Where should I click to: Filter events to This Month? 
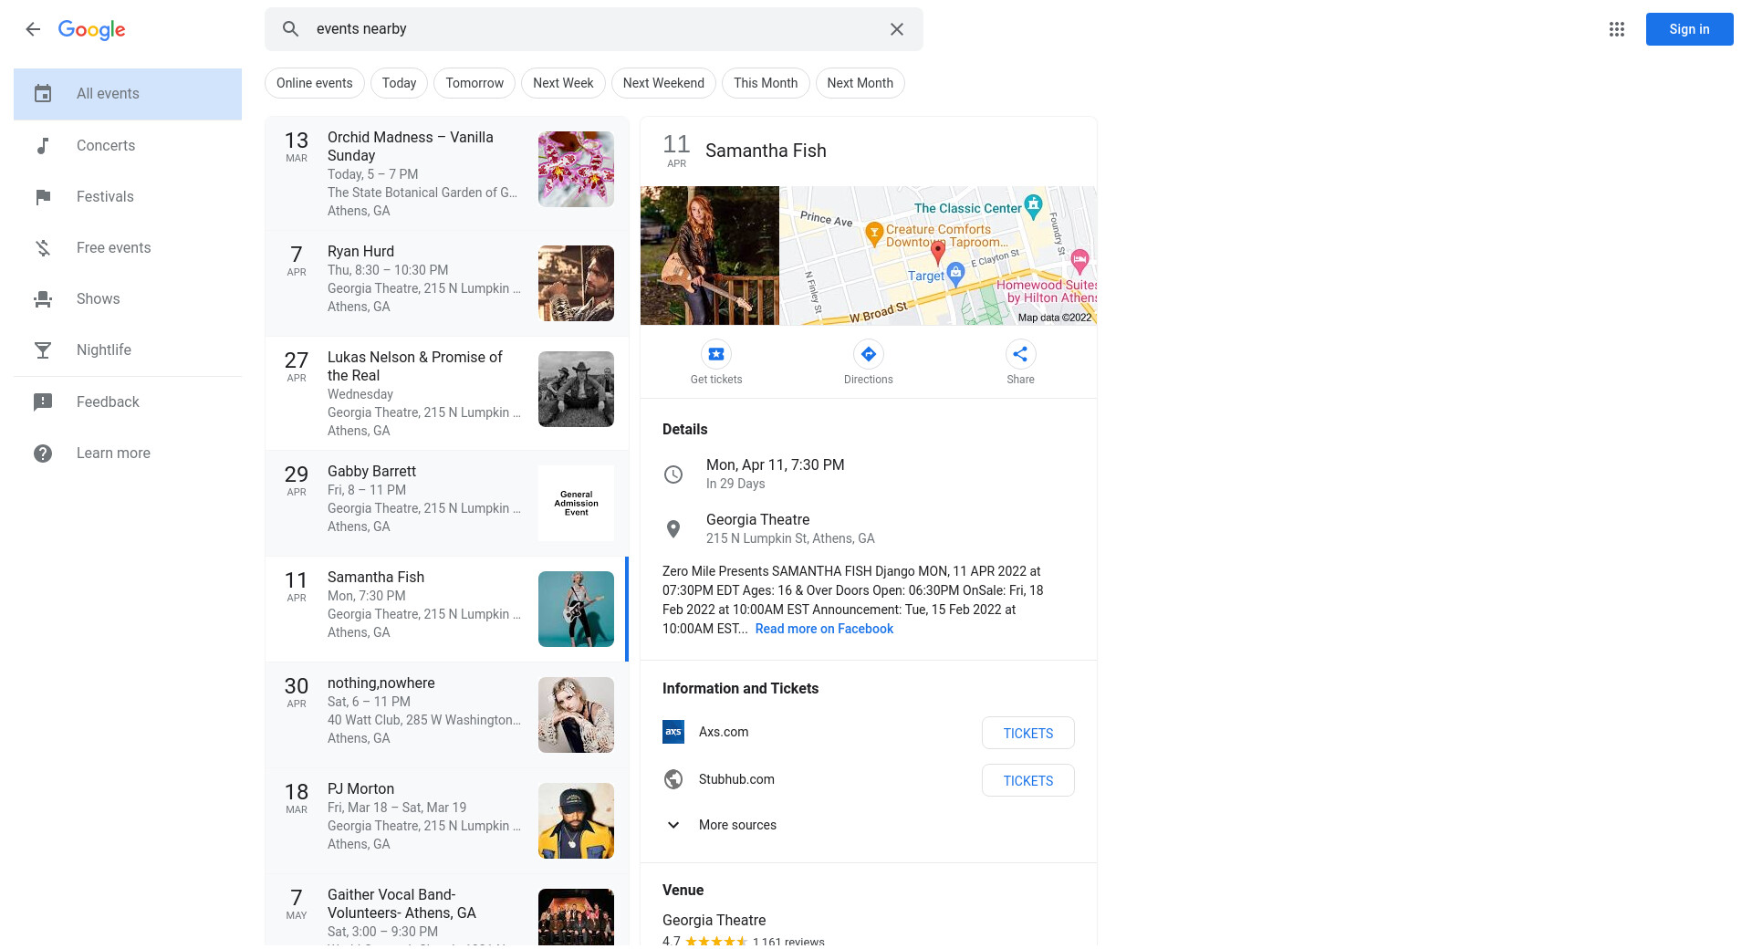pos(766,83)
